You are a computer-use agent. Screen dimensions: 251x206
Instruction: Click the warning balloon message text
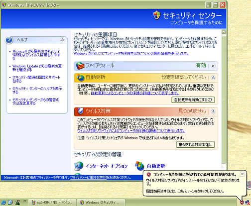tap(193, 182)
